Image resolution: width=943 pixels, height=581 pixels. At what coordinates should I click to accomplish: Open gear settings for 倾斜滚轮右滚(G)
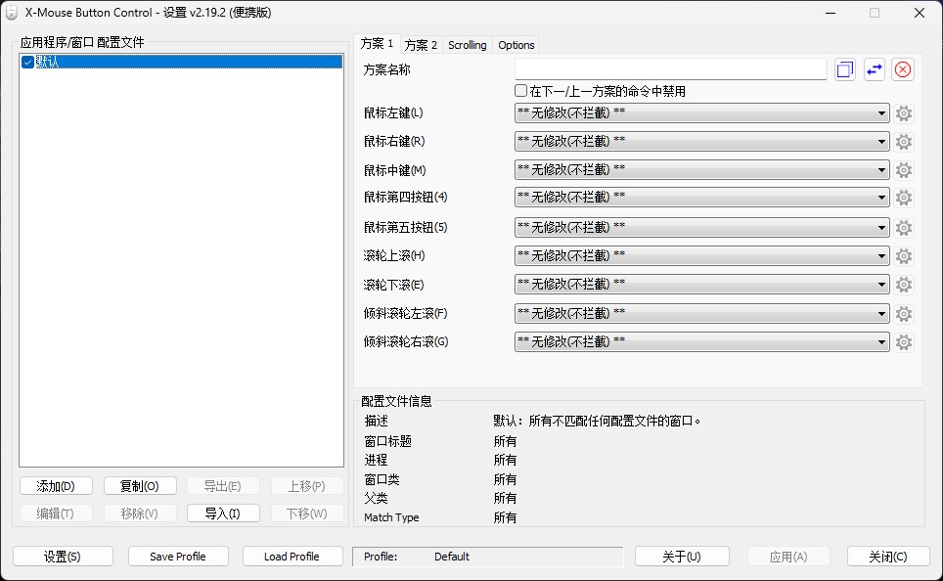pos(903,342)
